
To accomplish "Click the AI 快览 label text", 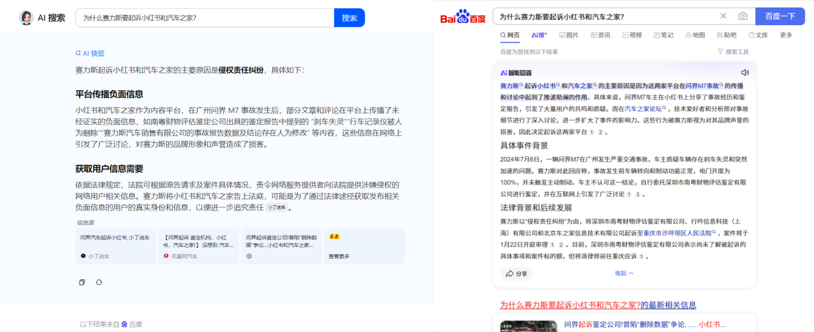I will [x=93, y=53].
